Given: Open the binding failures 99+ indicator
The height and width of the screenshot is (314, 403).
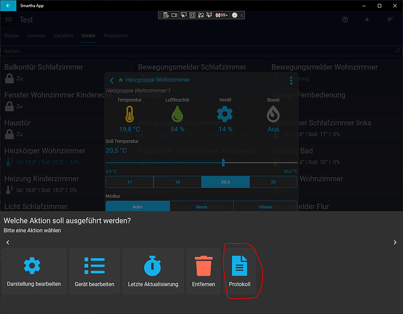Looking at the screenshot, I should pos(221,15).
